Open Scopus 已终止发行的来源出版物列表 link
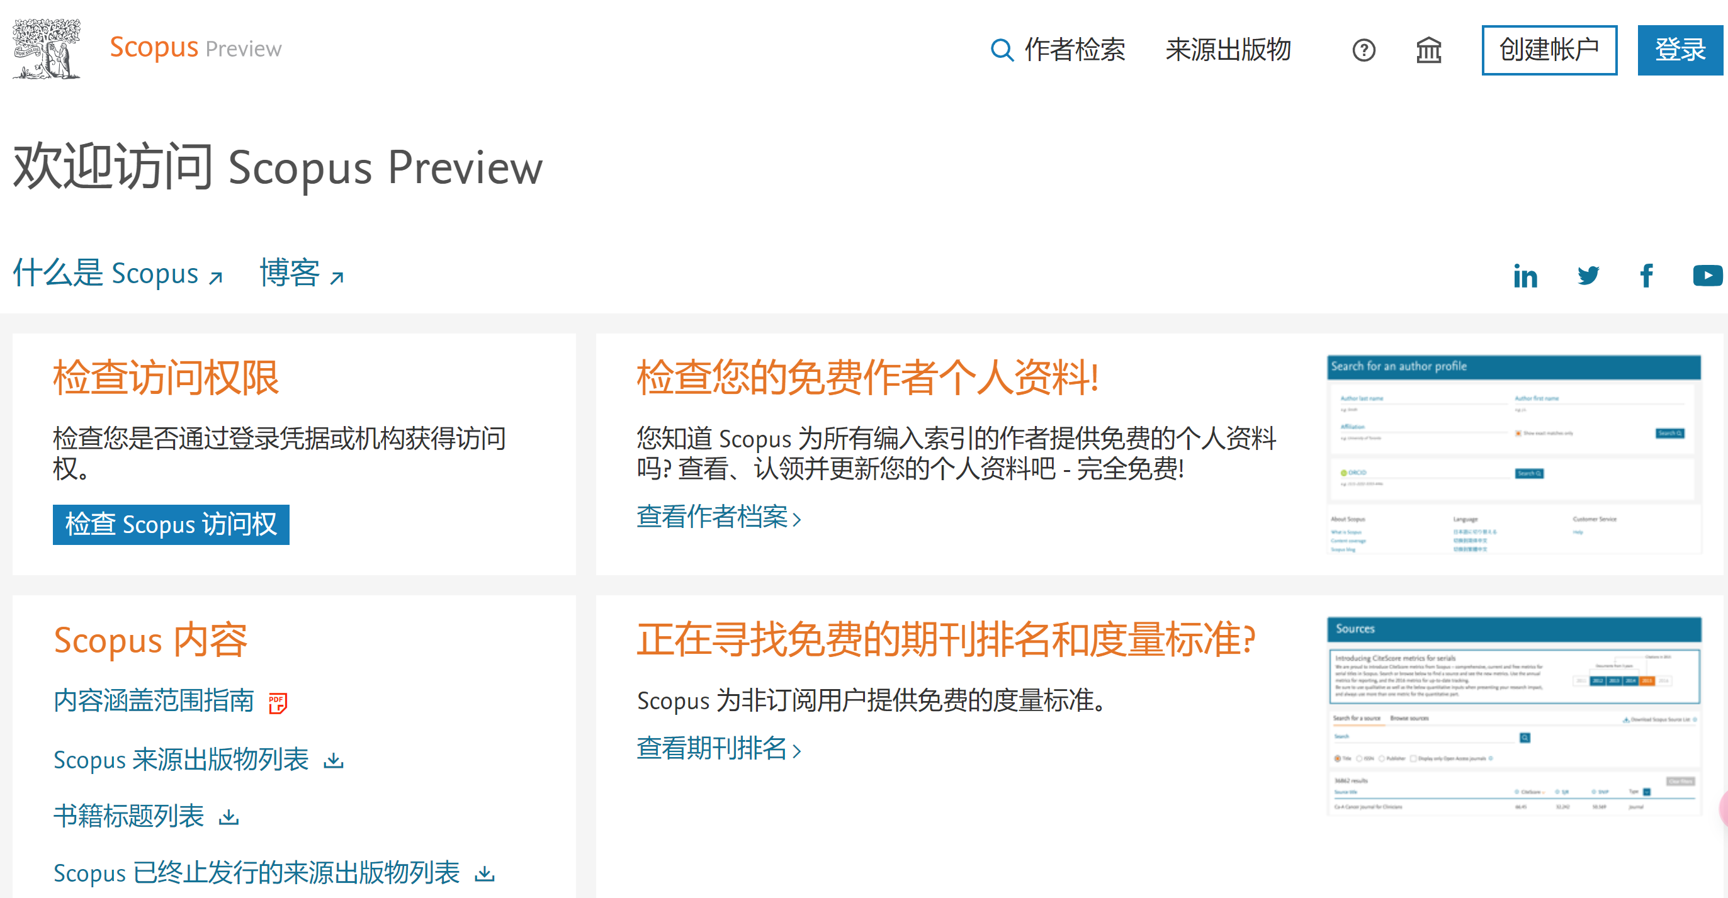1728x898 pixels. (256, 873)
